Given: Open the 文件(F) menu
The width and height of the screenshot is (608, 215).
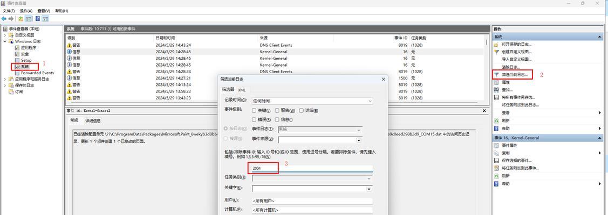Looking at the screenshot, I should pyautogui.click(x=9, y=11).
